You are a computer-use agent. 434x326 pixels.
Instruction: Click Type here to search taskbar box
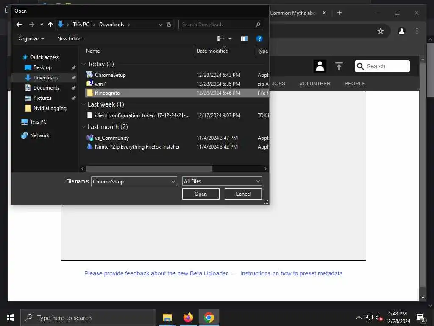pyautogui.click(x=88, y=318)
